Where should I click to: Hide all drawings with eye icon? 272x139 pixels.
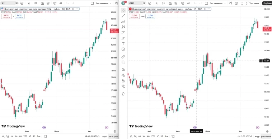pyautogui.click(x=123, y=86)
